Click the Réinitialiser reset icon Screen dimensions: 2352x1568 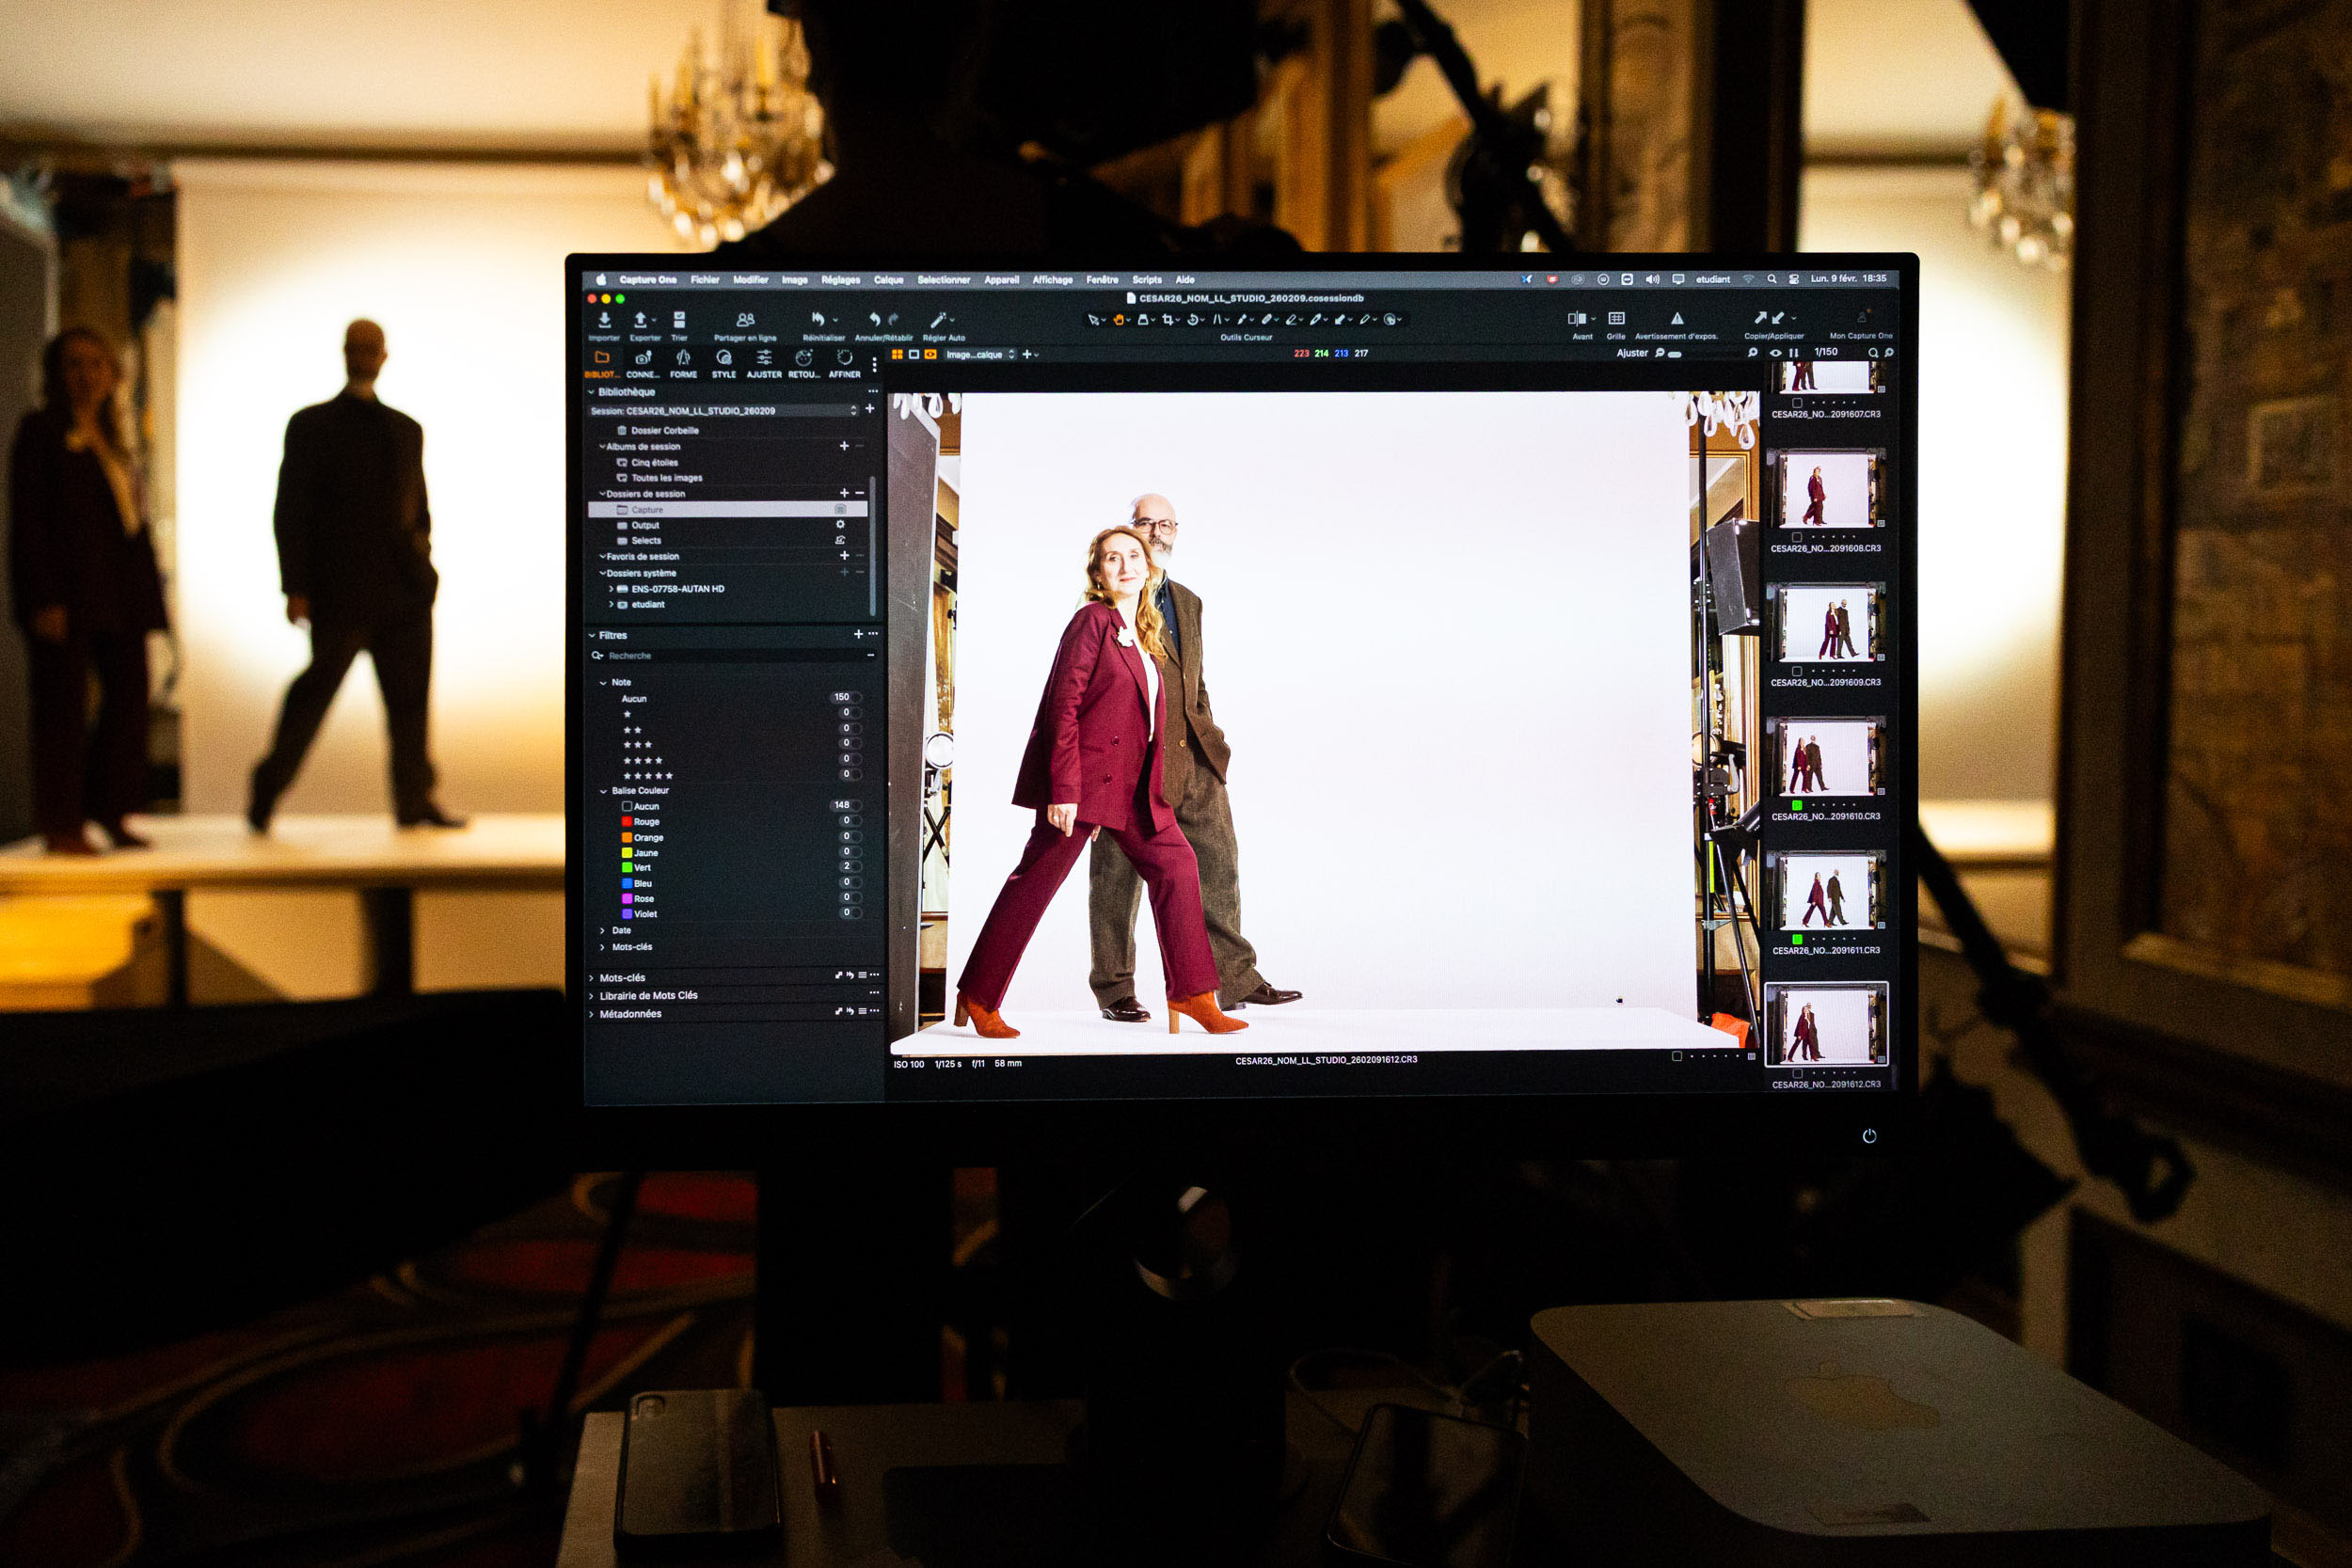click(818, 320)
